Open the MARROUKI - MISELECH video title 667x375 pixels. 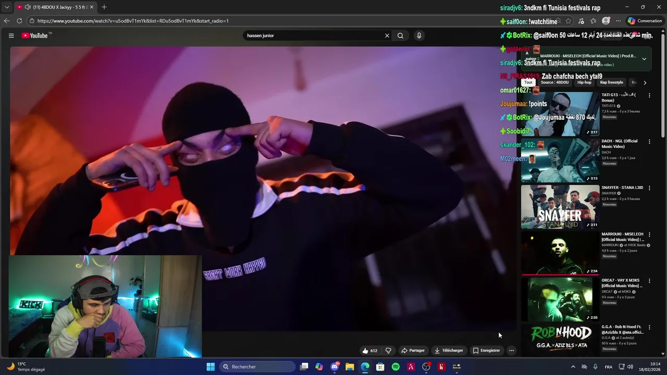(x=623, y=237)
